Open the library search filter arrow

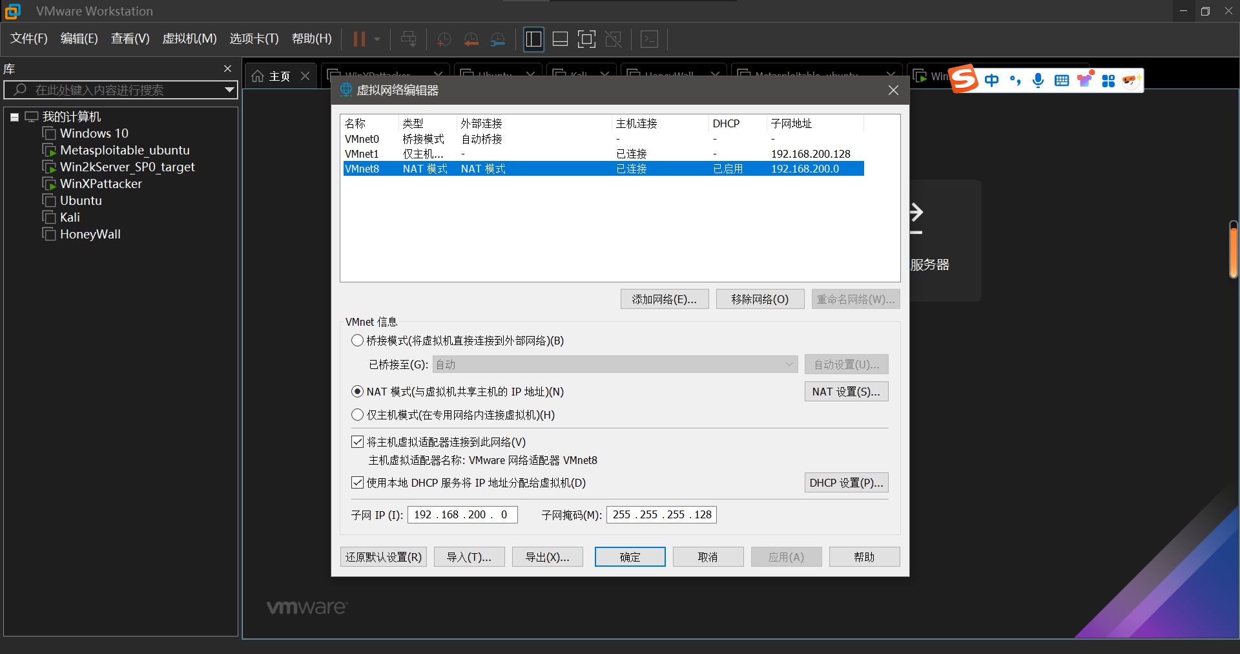click(x=229, y=90)
